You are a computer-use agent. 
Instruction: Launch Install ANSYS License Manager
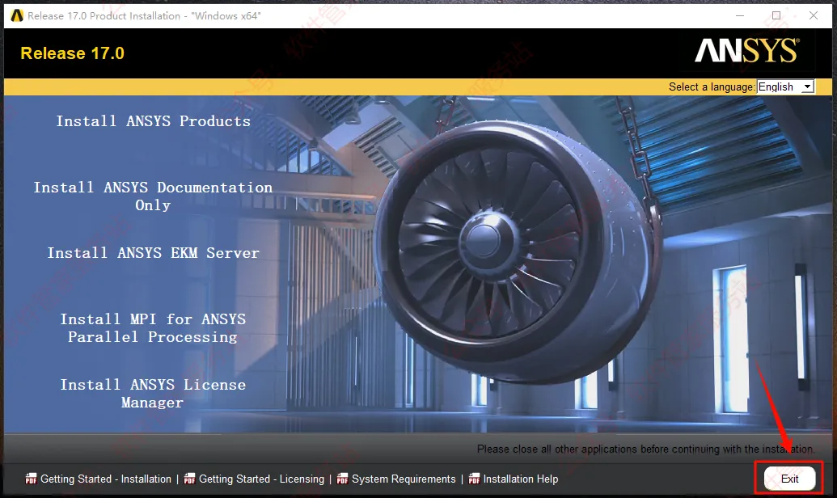[x=153, y=394]
